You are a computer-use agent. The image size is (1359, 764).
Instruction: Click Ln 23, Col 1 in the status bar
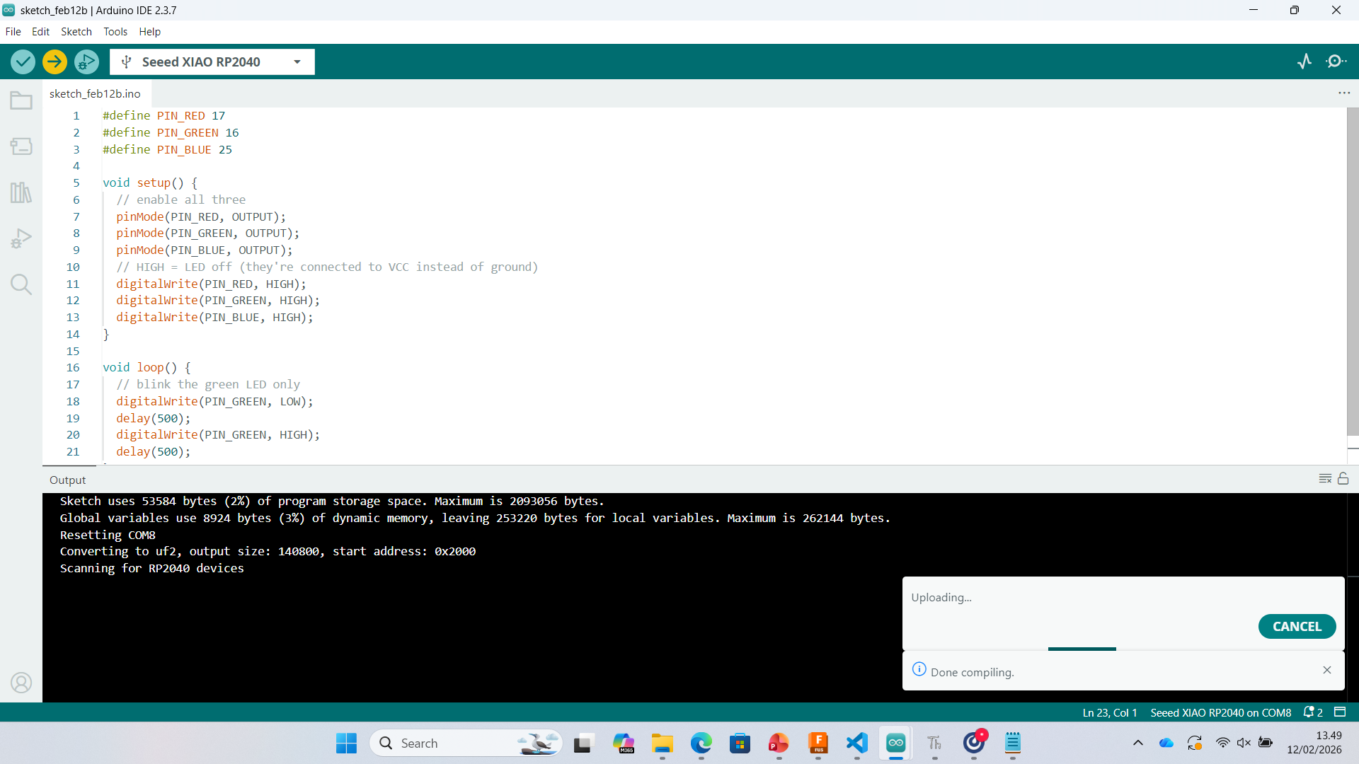(x=1109, y=712)
